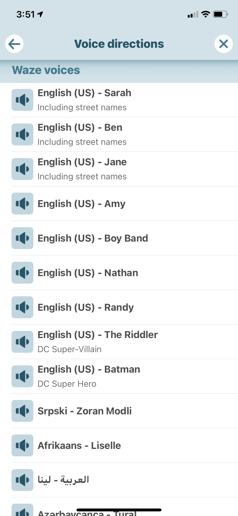Select the Arabic لينا voice
The width and height of the screenshot is (238, 516).
[x=63, y=480]
